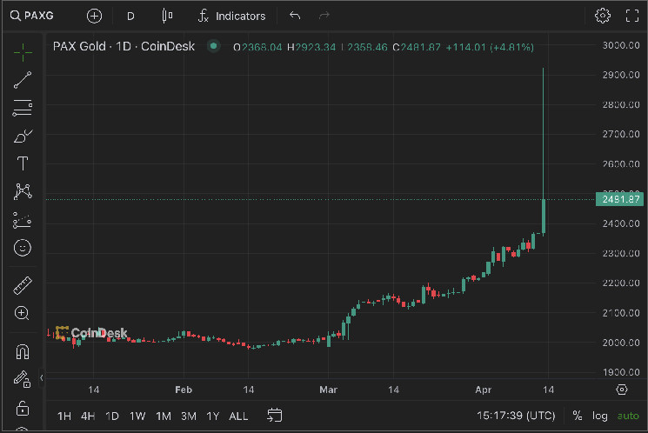Screen dimensions: 648x433
Task: Select the brush drawing tool
Action: coord(23,137)
